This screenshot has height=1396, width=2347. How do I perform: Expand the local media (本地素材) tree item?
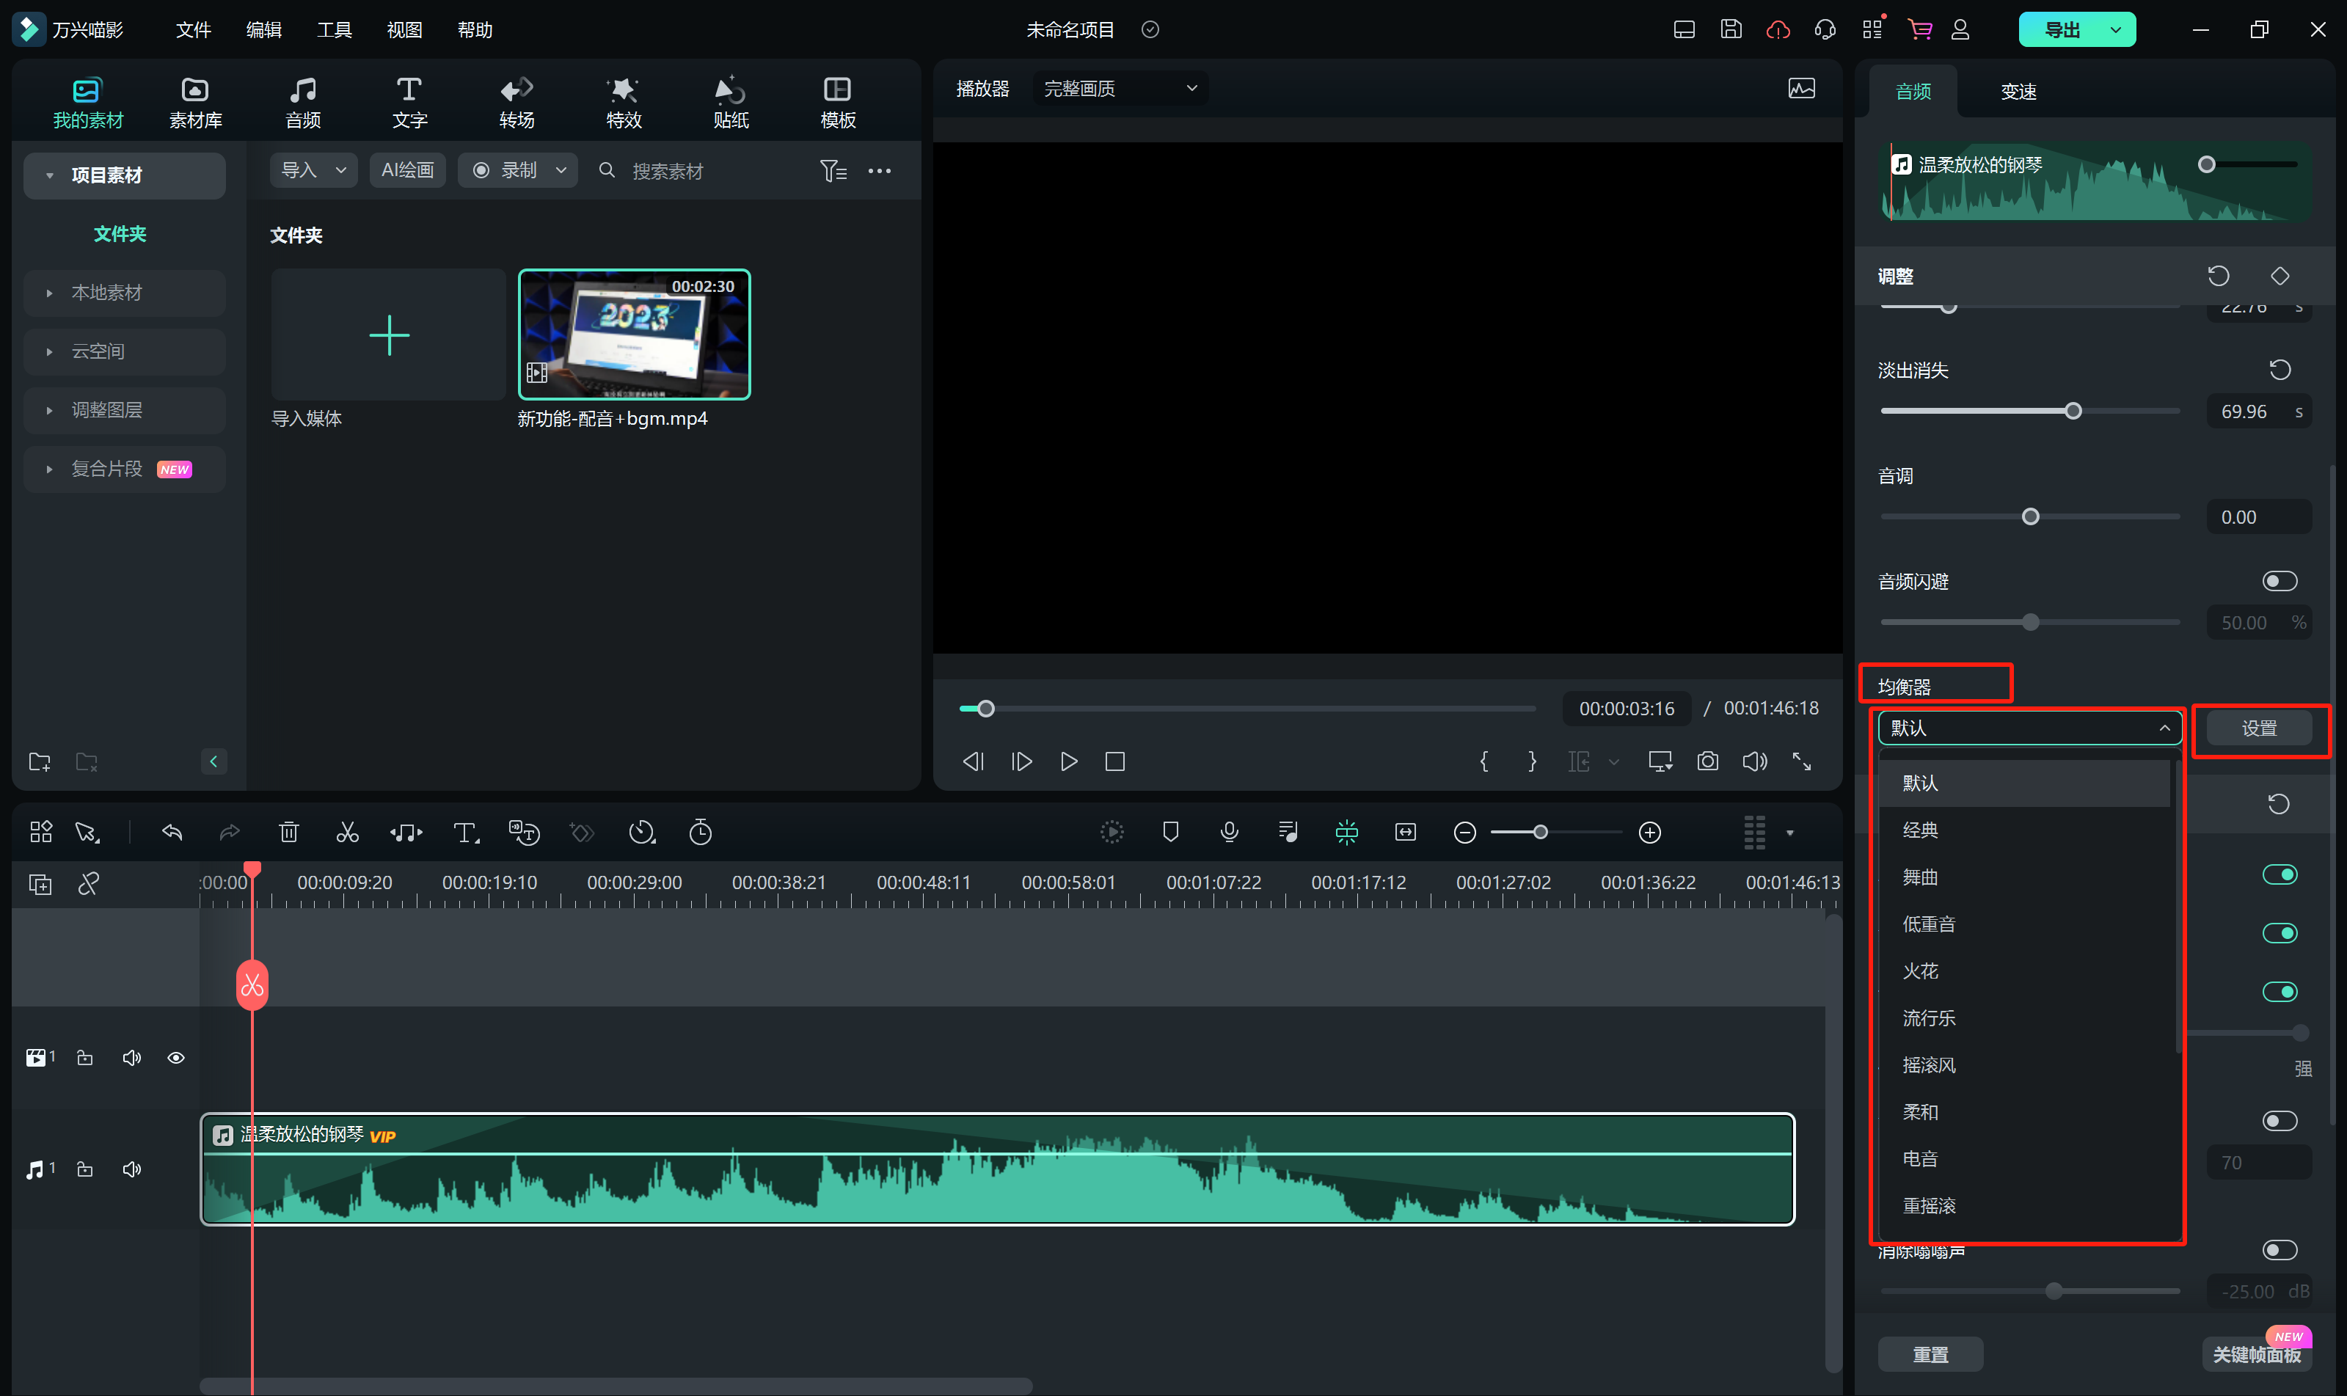coord(49,293)
